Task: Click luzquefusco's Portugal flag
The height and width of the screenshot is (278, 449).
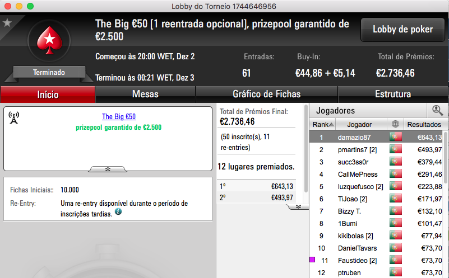Action: click(395, 186)
